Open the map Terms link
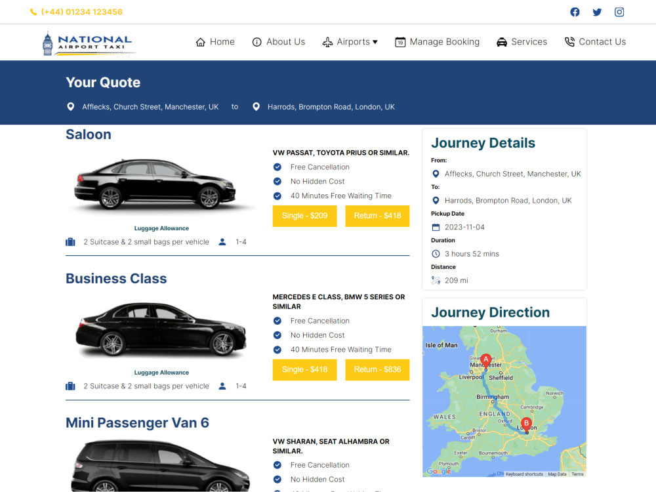 point(577,474)
